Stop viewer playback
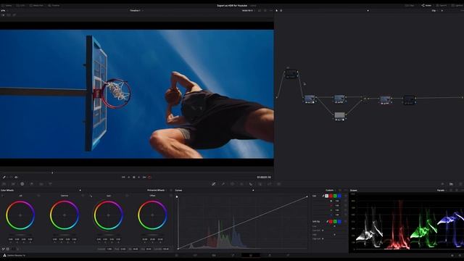The image size is (464, 261). point(133,177)
